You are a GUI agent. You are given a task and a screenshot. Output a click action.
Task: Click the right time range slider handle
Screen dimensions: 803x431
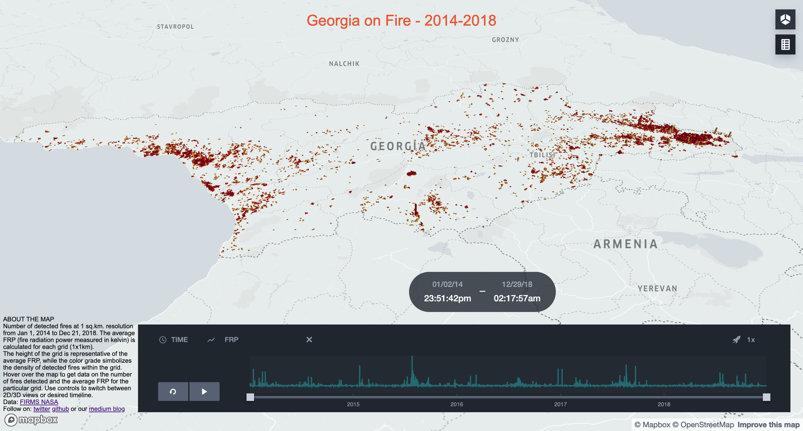(766, 397)
